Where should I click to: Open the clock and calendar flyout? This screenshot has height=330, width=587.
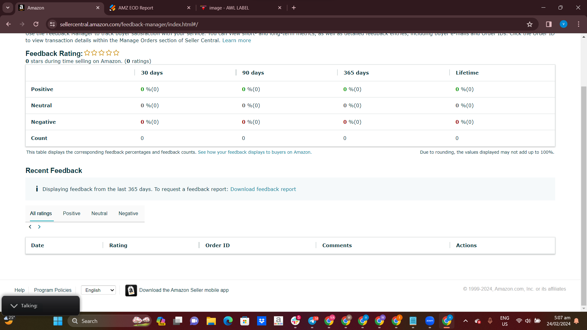[x=559, y=321]
